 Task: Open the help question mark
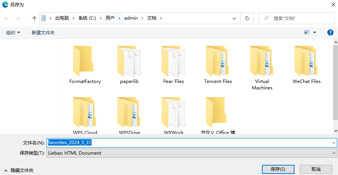click(x=330, y=32)
